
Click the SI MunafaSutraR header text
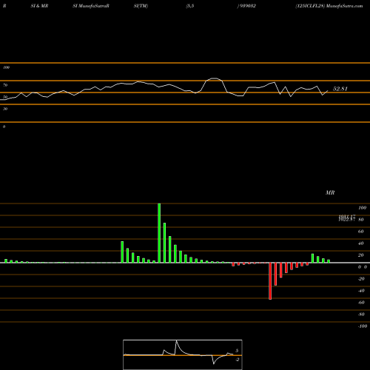tap(91, 6)
